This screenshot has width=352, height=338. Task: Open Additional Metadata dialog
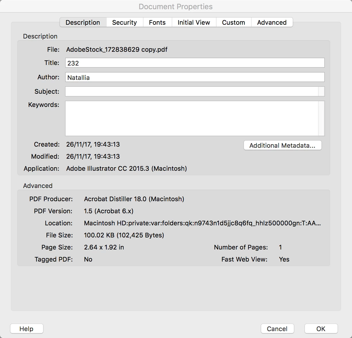[x=282, y=145]
